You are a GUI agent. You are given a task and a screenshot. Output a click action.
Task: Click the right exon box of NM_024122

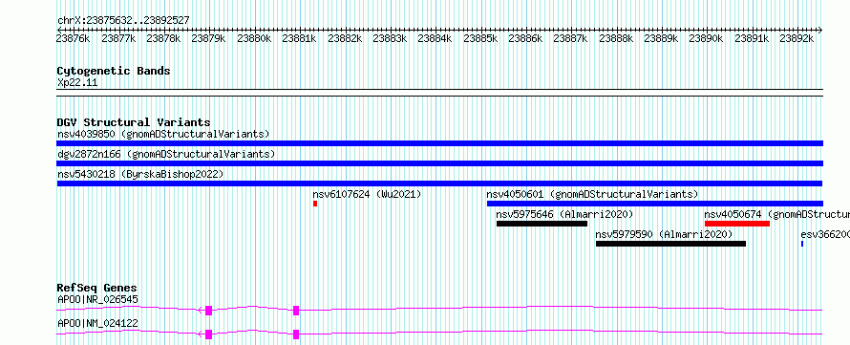(296, 334)
